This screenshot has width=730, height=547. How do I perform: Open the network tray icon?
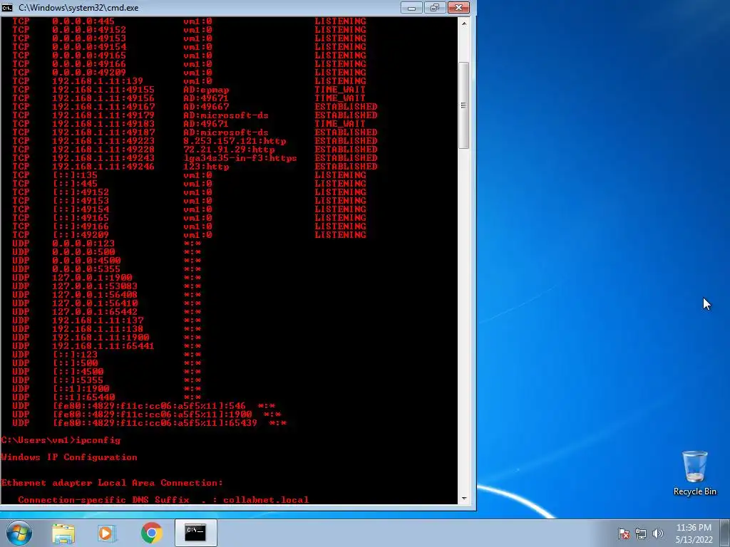641,533
